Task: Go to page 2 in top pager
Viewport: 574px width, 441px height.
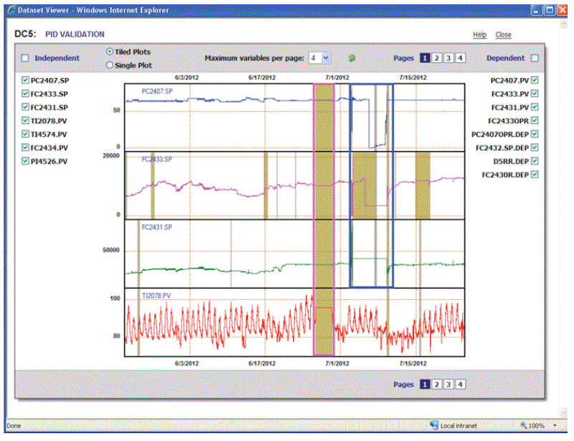Action: [436, 58]
